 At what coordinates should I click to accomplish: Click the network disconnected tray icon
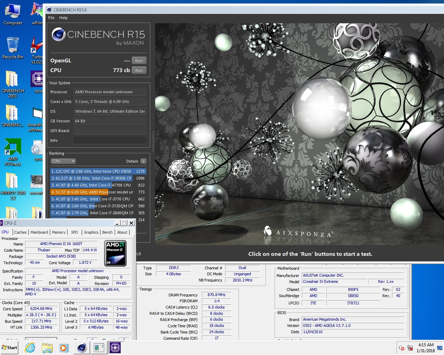(410, 348)
